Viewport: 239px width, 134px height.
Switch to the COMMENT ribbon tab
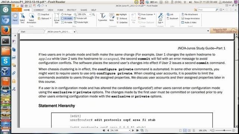point(38,10)
